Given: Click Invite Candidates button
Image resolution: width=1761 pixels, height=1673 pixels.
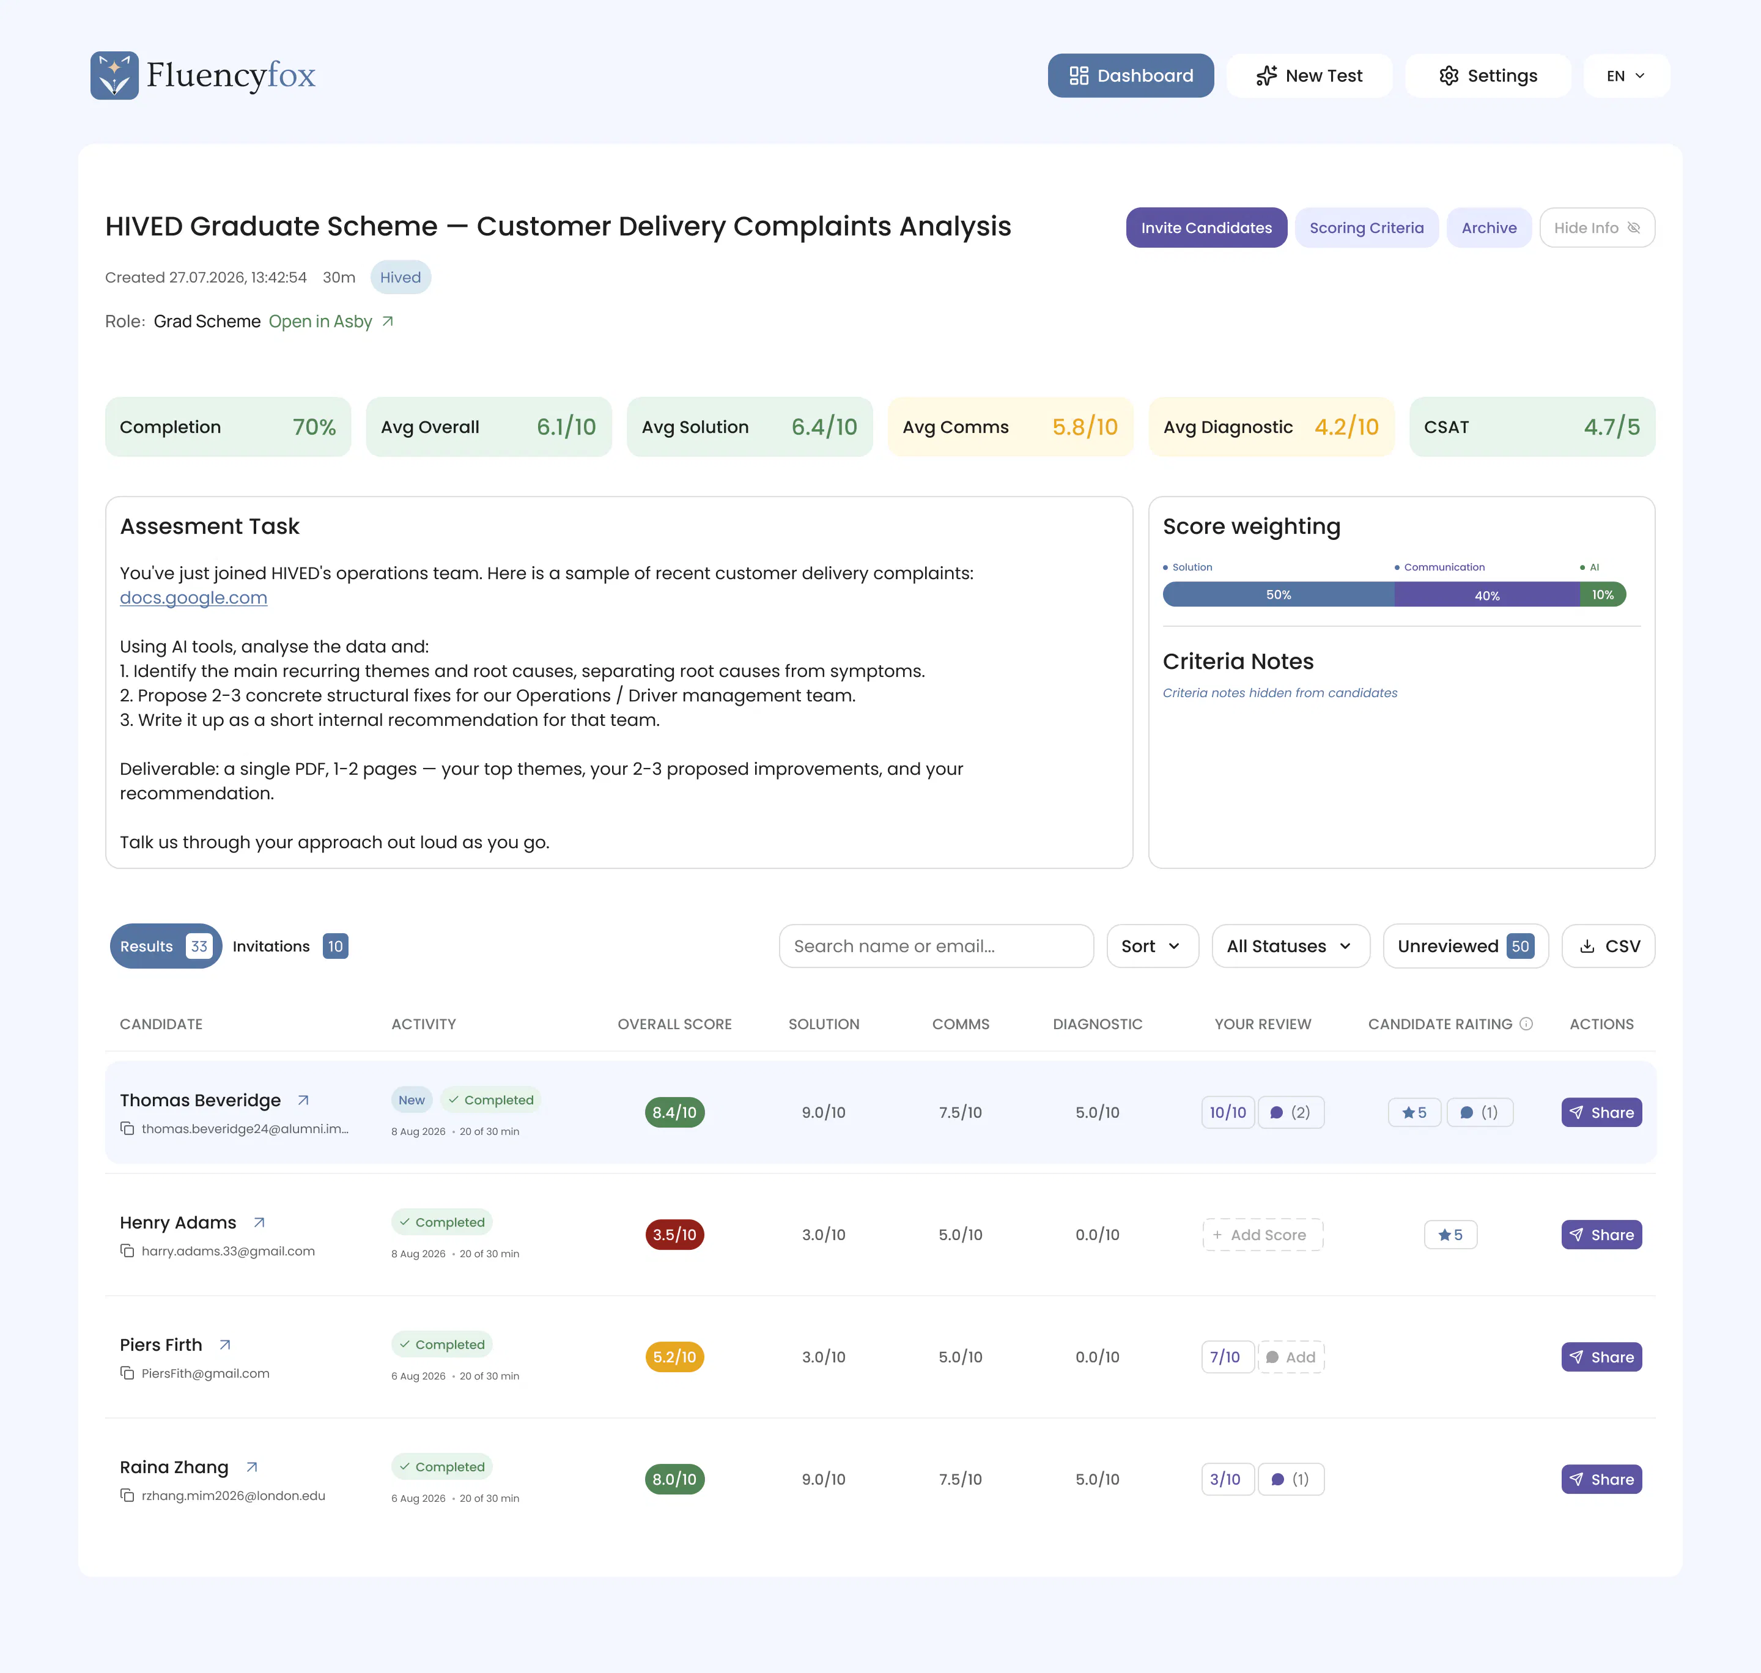Looking at the screenshot, I should pyautogui.click(x=1206, y=228).
